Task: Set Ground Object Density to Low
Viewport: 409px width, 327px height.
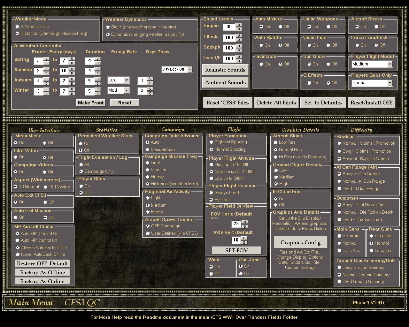Action: click(x=276, y=171)
